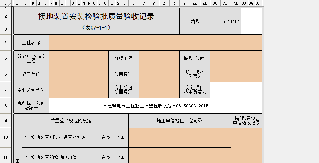The height and width of the screenshot is (163, 319).
Task: Select row 4 header
Action: pos(6,43)
